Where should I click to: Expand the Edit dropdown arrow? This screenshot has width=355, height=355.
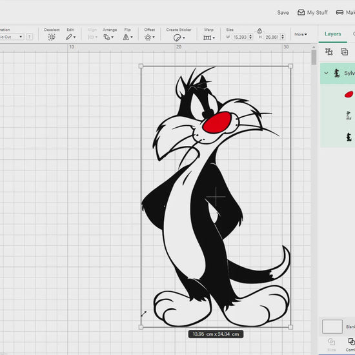[x=74, y=37]
